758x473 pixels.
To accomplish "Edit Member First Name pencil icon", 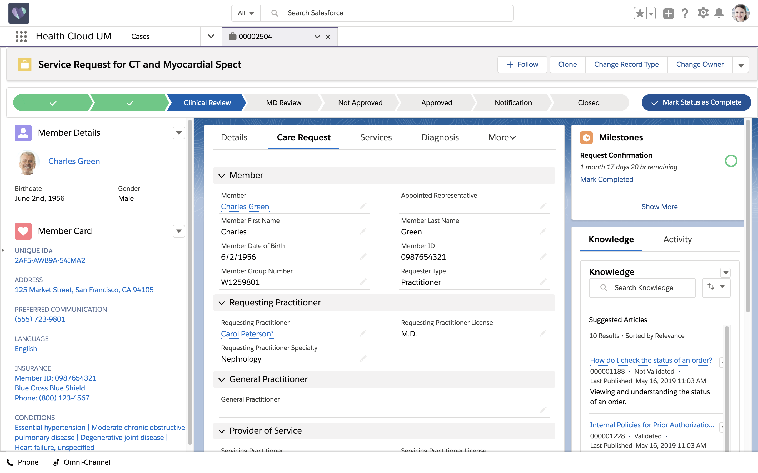I will point(363,231).
